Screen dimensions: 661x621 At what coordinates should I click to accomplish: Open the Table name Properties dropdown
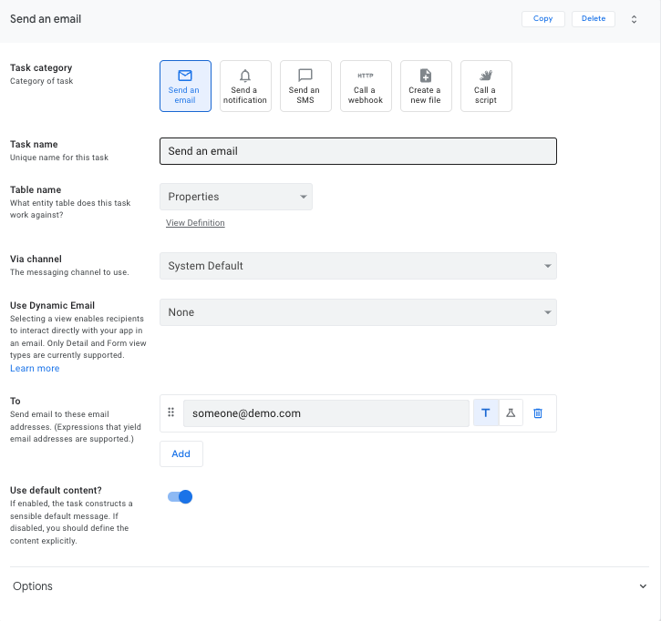click(x=235, y=197)
